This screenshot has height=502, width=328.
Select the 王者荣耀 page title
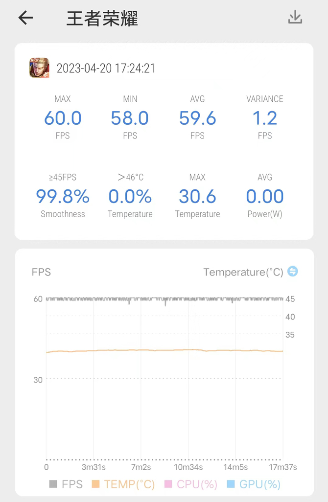pyautogui.click(x=102, y=19)
